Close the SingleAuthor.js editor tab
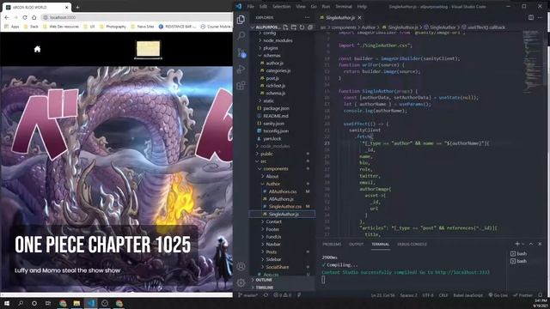This screenshot has height=309, width=550. (x=360, y=17)
